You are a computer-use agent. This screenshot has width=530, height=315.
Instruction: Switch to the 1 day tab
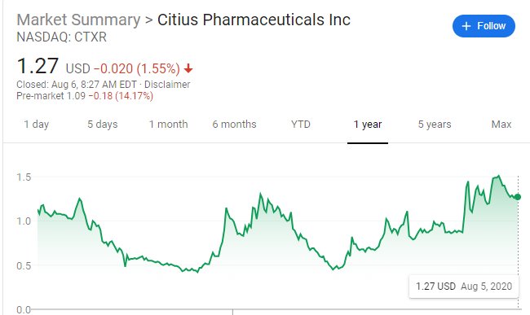(x=37, y=124)
